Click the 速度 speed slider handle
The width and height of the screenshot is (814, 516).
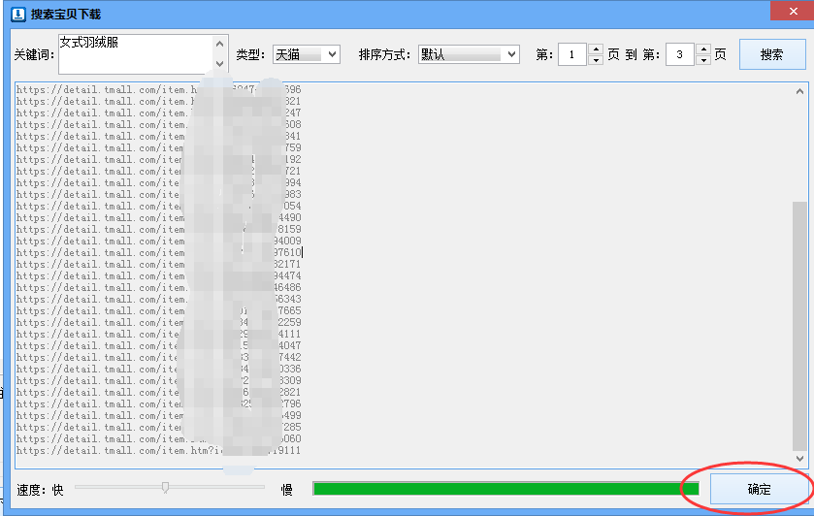coord(165,487)
